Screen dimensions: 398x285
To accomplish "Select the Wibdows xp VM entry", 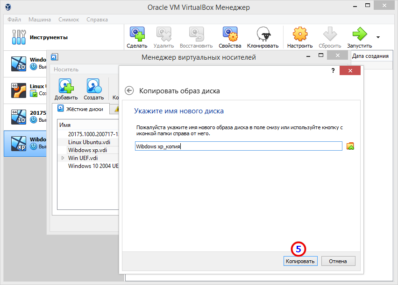I will coord(25,144).
